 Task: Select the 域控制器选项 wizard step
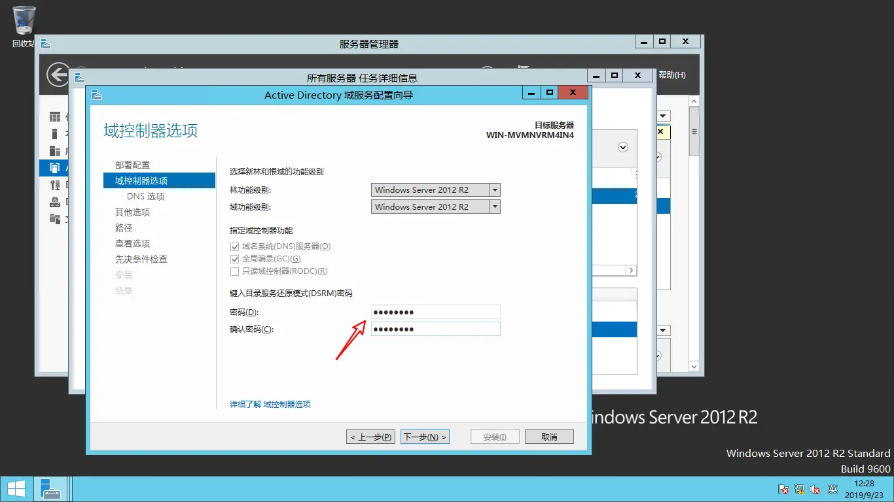coord(159,180)
